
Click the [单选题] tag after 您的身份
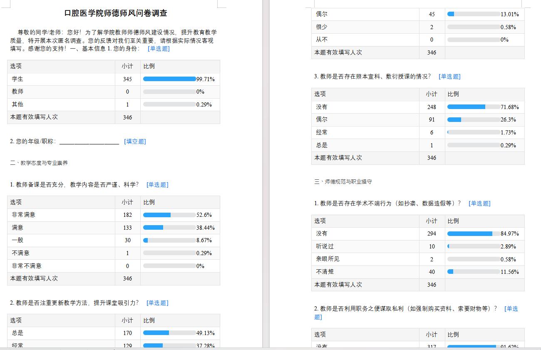[159, 49]
